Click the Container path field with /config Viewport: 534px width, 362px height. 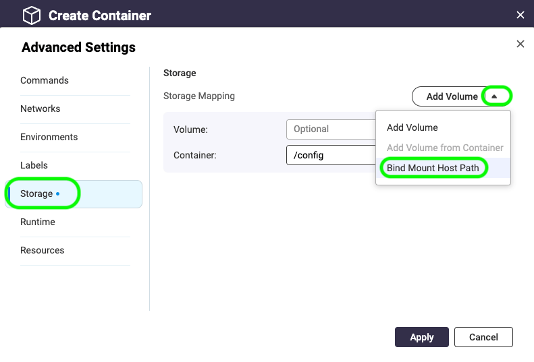tap(330, 155)
